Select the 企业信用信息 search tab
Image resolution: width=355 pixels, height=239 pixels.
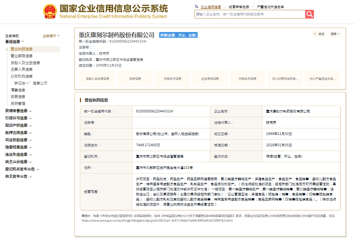pyautogui.click(x=211, y=7)
